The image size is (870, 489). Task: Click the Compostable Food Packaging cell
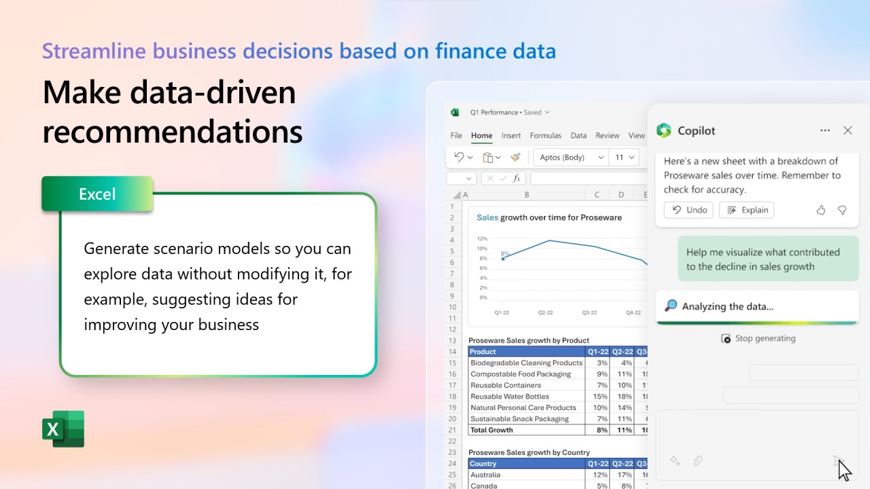[527, 374]
